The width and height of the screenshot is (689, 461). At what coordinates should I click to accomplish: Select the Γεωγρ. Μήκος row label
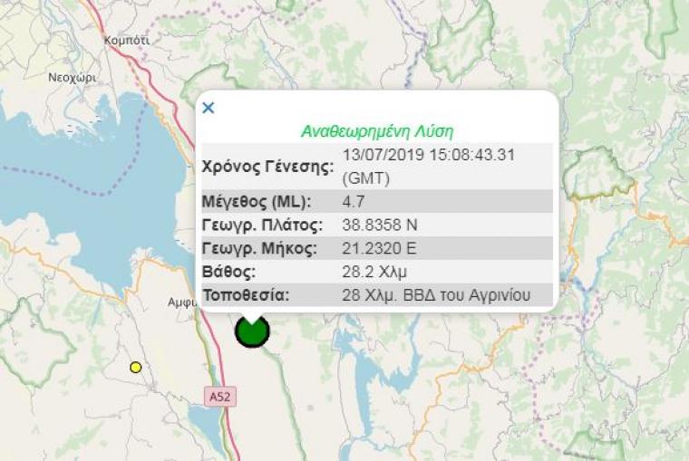point(259,248)
